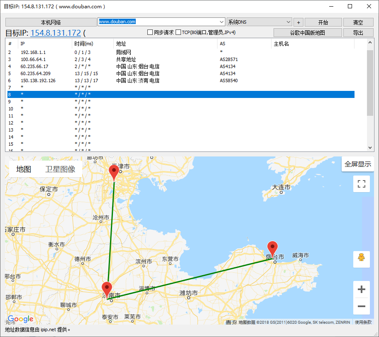This screenshot has height=337, width=379.
Task: Click the # column header
Action: point(12,44)
